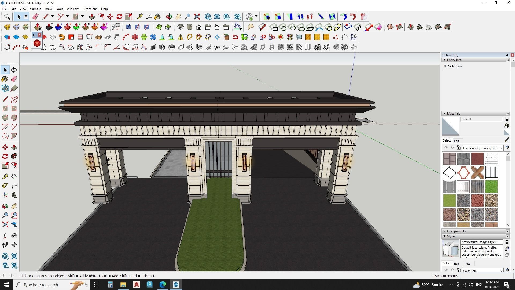
Task: Open the Arc tool dropdown arrow
Action: point(67,17)
